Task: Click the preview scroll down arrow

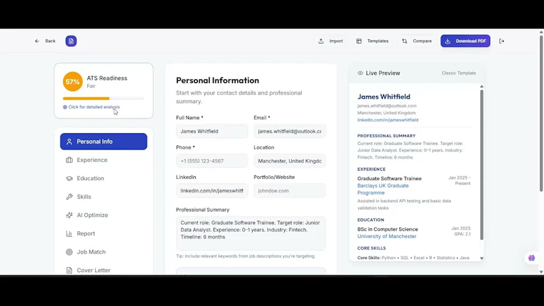Action: (x=481, y=258)
